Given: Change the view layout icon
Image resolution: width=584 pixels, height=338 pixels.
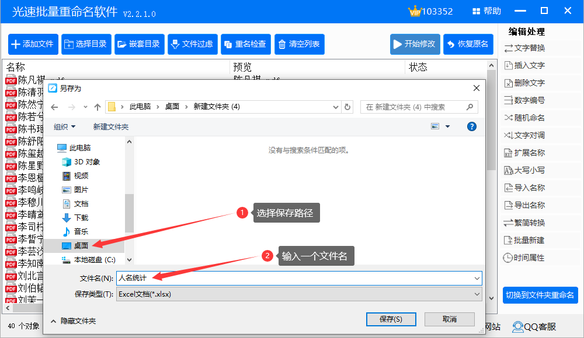Looking at the screenshot, I should [435, 126].
